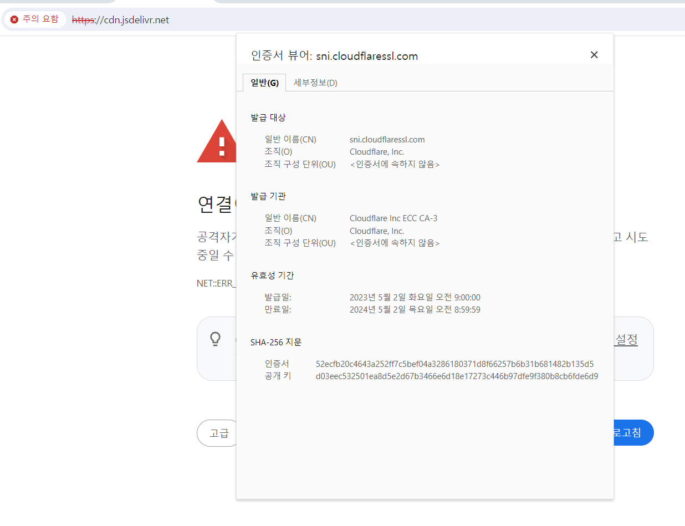The image size is (685, 526).
Task: Click the '만료일:' label
Action: pyautogui.click(x=278, y=310)
